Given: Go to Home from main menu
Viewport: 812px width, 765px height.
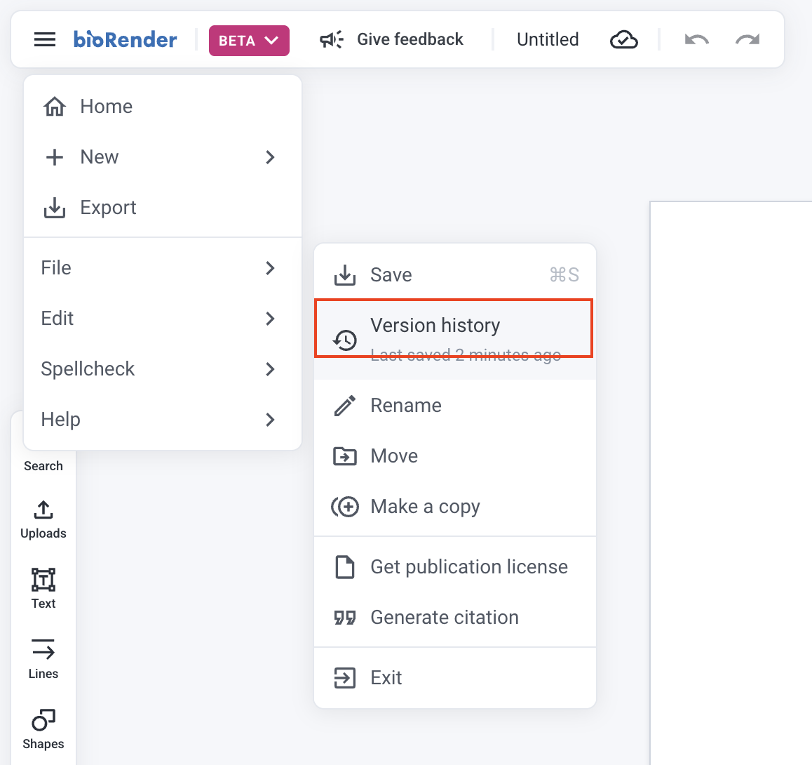Looking at the screenshot, I should click(x=107, y=107).
